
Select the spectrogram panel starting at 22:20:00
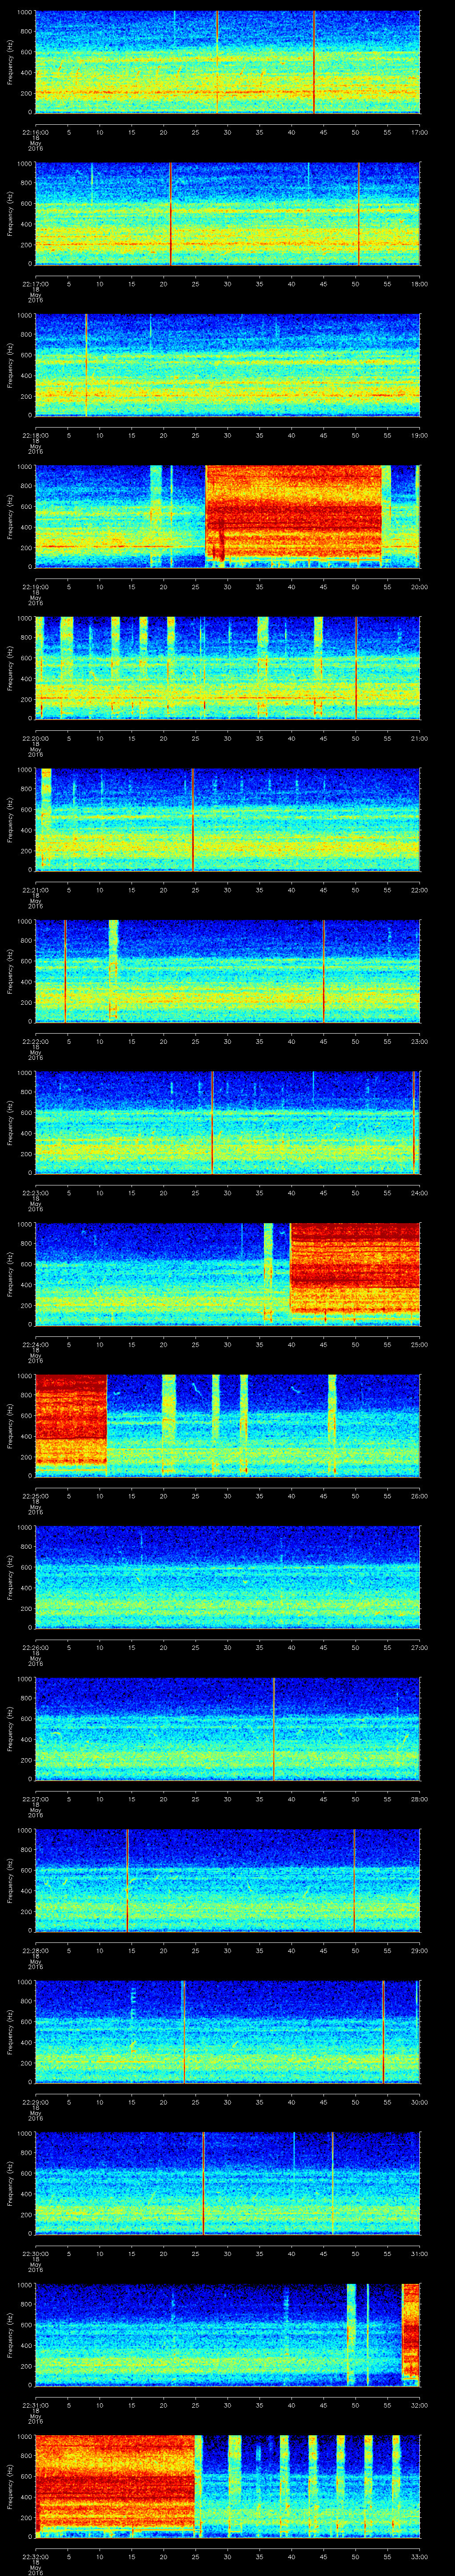[228, 668]
